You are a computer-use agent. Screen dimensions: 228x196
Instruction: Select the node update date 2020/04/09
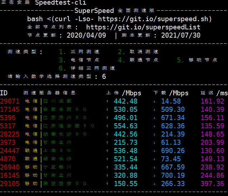pos(86,35)
